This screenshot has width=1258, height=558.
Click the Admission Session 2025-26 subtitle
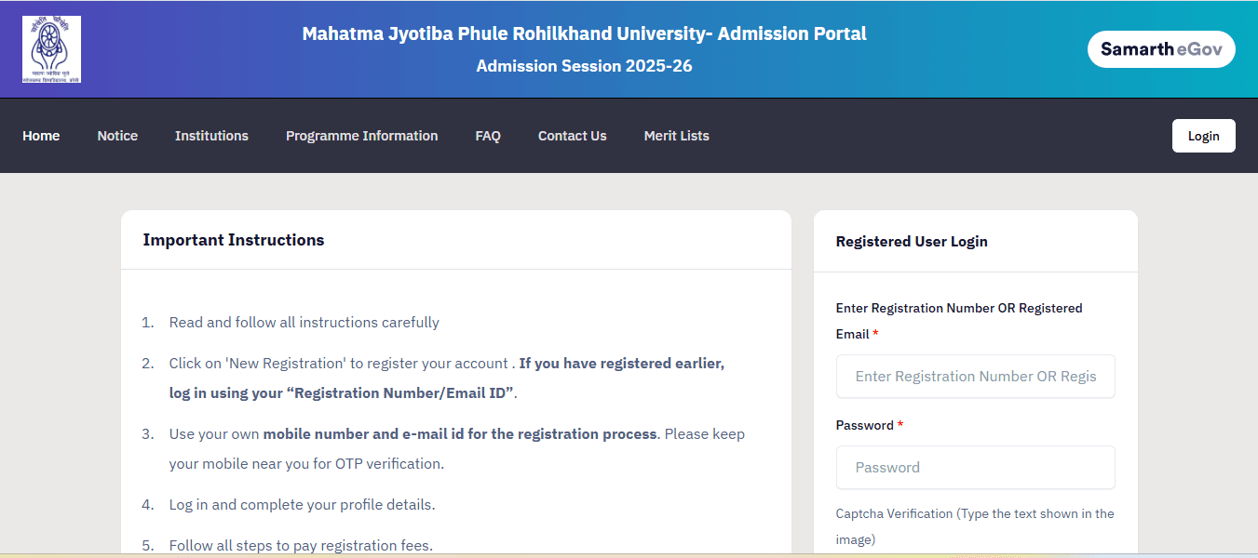pos(584,66)
